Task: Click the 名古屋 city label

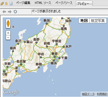Action: [21, 61]
